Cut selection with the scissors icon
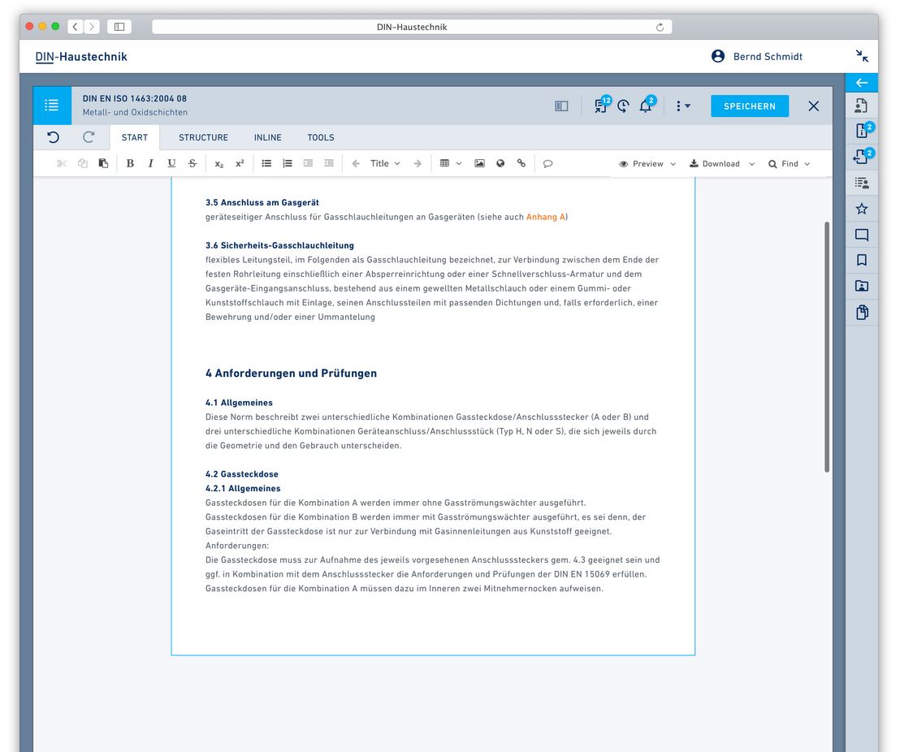This screenshot has height=752, width=900. pyautogui.click(x=62, y=163)
